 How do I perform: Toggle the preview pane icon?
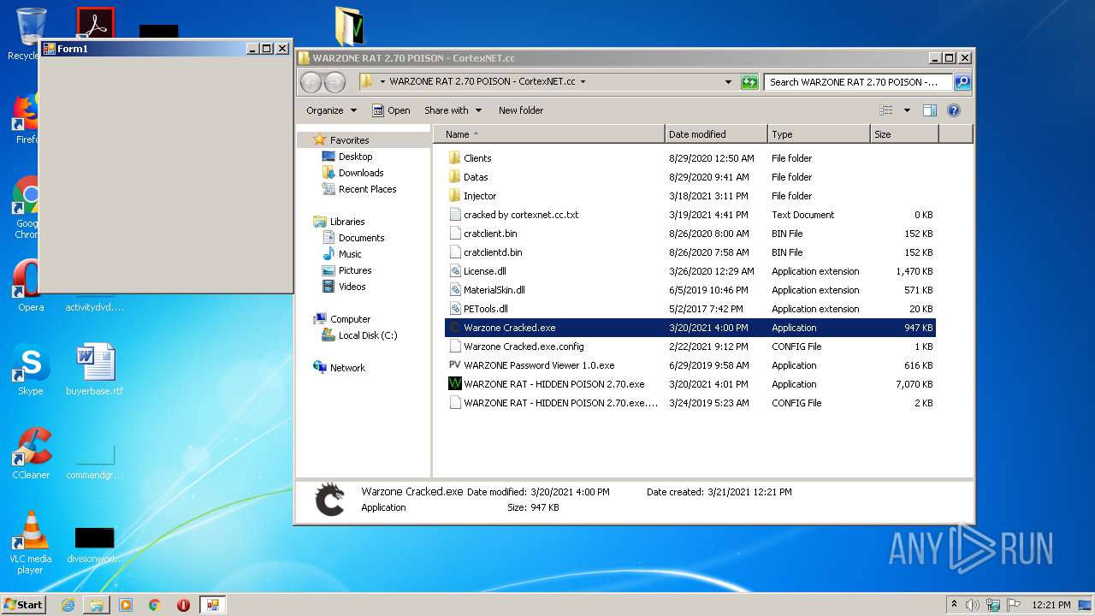pyautogui.click(x=930, y=110)
